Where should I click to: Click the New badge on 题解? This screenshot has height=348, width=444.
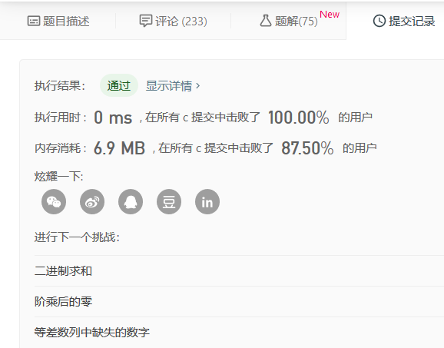click(x=330, y=14)
